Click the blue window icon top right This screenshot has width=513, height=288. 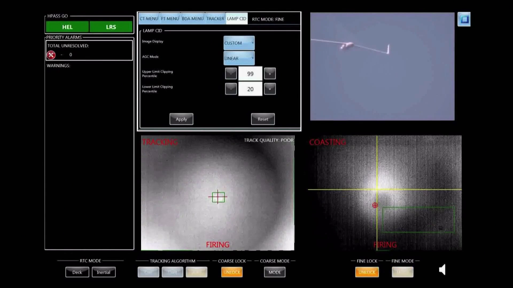point(464,19)
